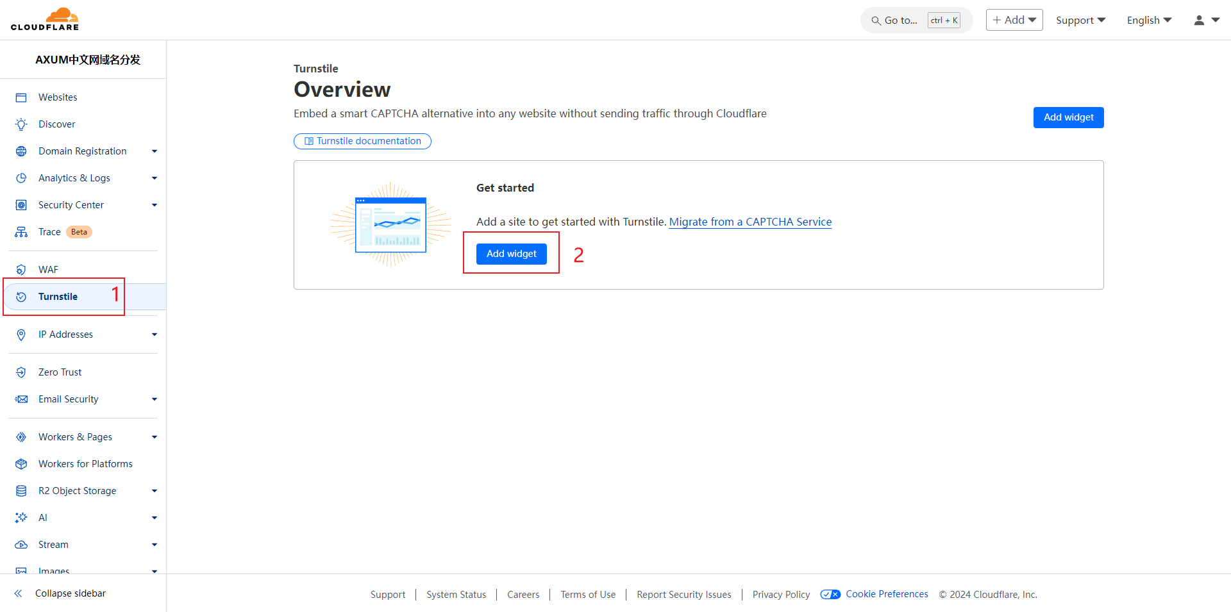
Task: Open Report Security Issues footer link
Action: (684, 595)
